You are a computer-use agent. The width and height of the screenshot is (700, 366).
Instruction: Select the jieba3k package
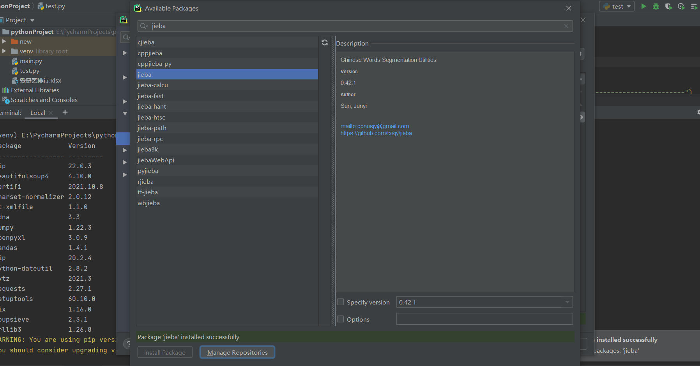tap(227, 150)
